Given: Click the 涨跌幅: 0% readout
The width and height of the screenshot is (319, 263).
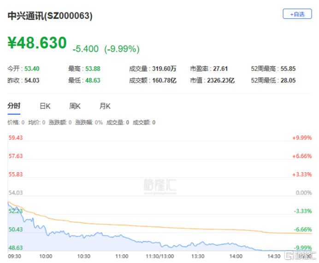Looking at the screenshot, I should coord(89,123).
